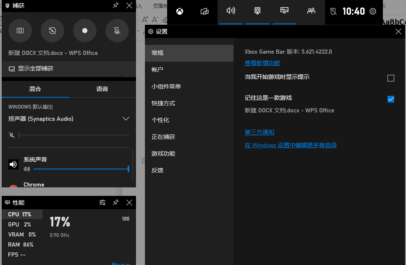The width and height of the screenshot is (406, 265).
Task: Click the default output master volume slider
Action: [x=74, y=135]
